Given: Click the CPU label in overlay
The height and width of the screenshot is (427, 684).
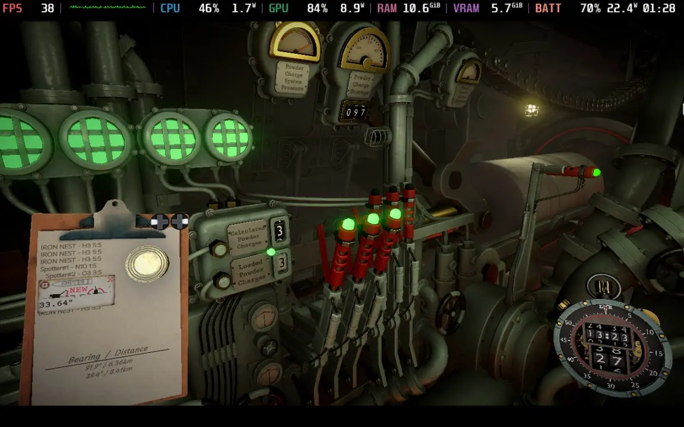Looking at the screenshot, I should click(170, 8).
